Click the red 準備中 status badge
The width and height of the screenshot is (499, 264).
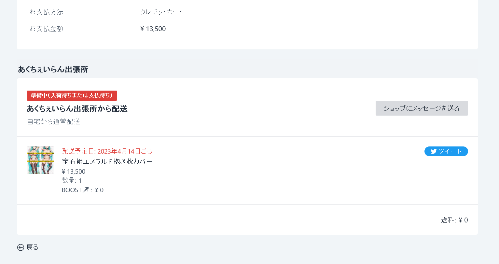[x=72, y=95]
